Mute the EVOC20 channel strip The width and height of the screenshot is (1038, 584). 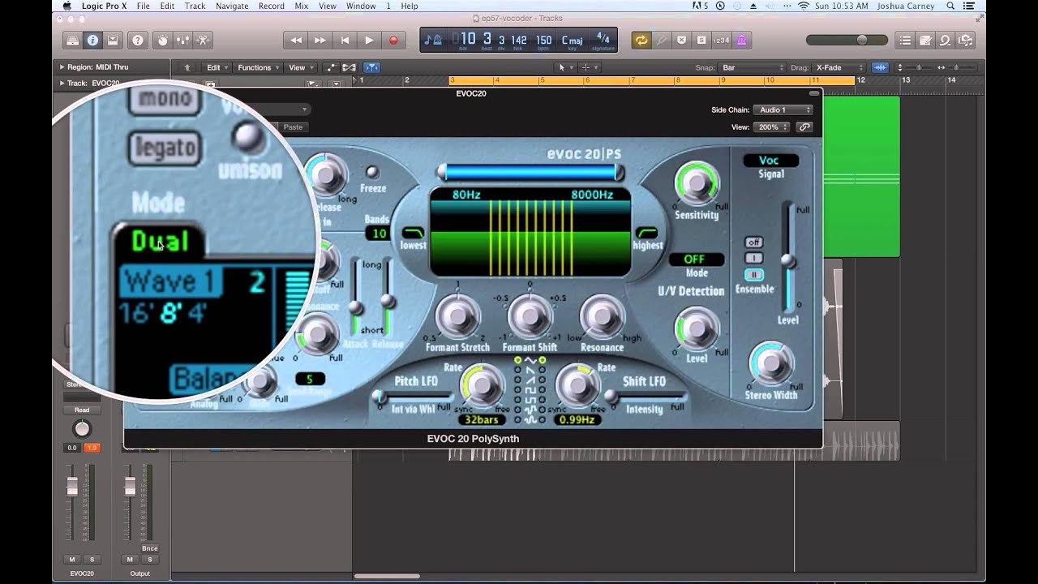pyautogui.click(x=72, y=560)
